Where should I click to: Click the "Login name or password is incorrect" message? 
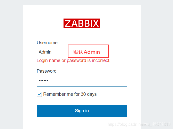[x=74, y=61]
